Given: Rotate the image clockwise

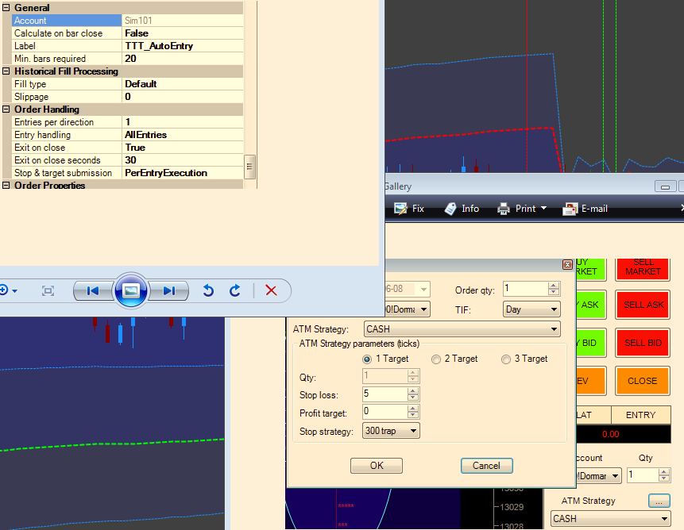Looking at the screenshot, I should [x=235, y=291].
